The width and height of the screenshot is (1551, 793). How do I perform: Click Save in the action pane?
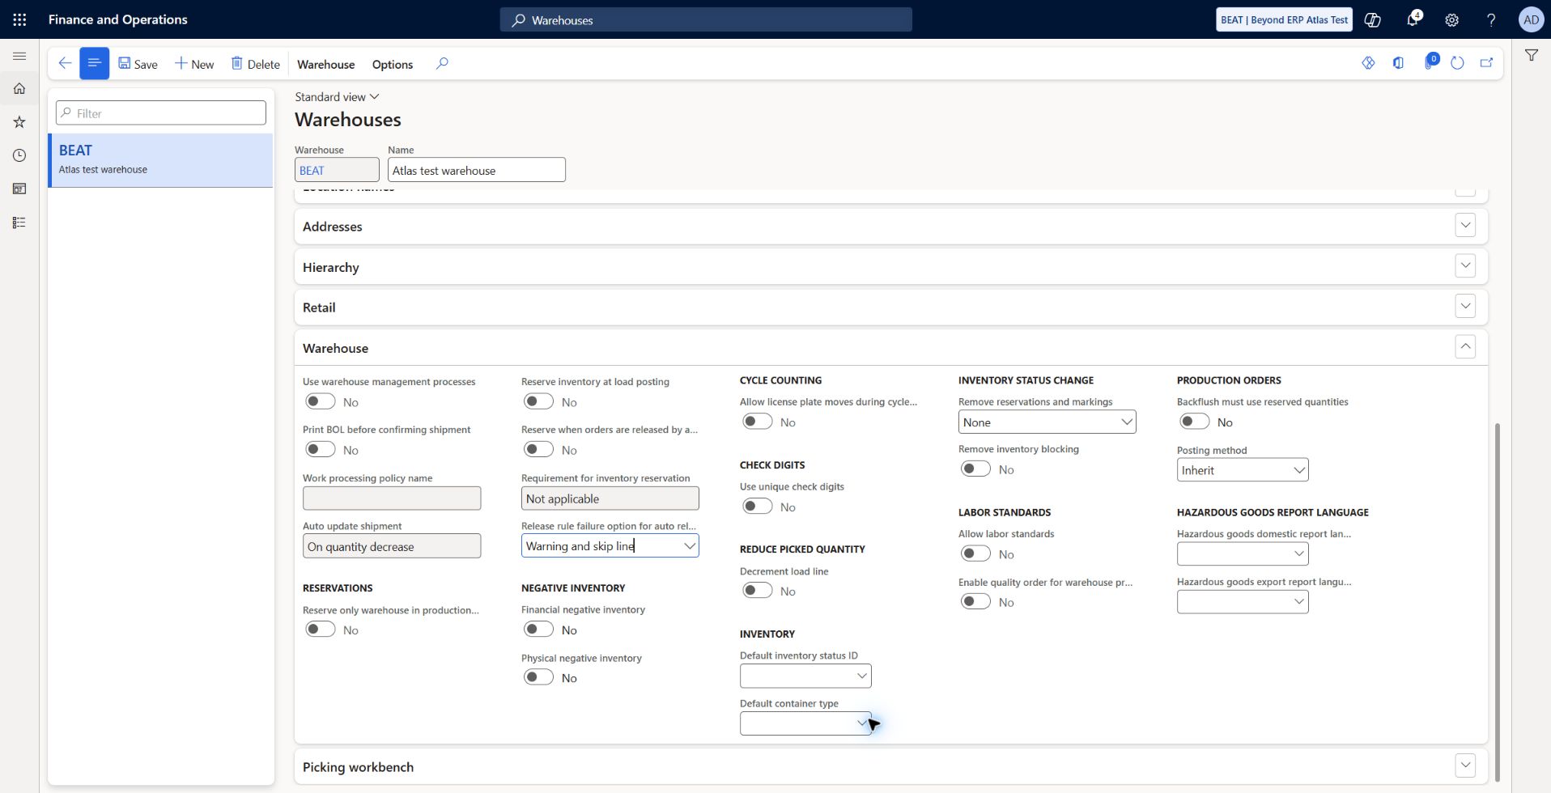pos(138,64)
